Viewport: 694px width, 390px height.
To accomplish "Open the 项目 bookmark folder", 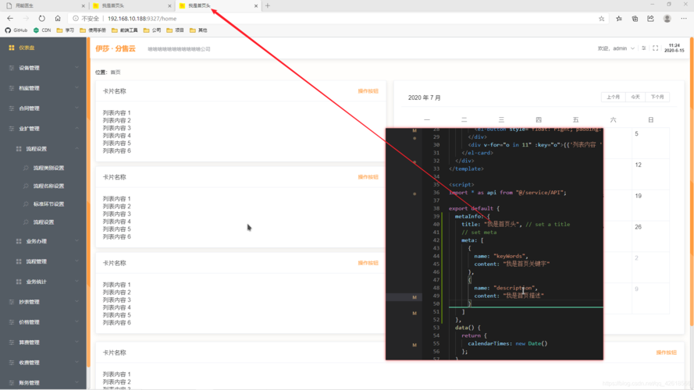I will [176, 30].
